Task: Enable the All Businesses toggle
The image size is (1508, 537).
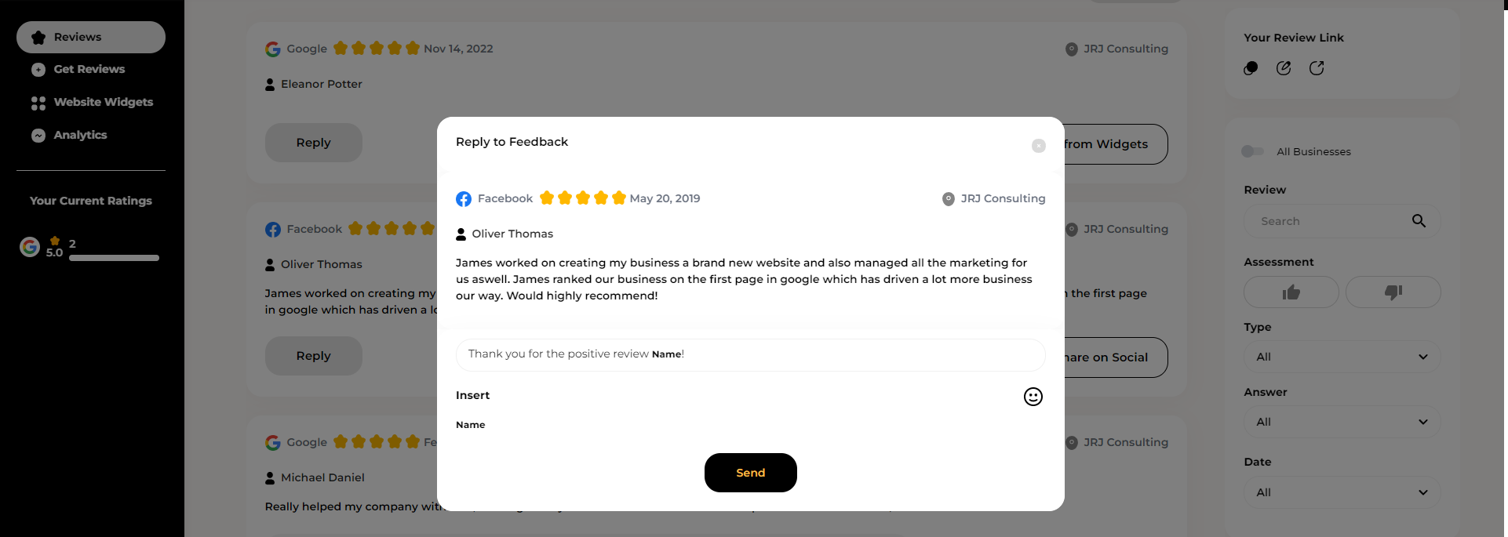Action: point(1252,151)
